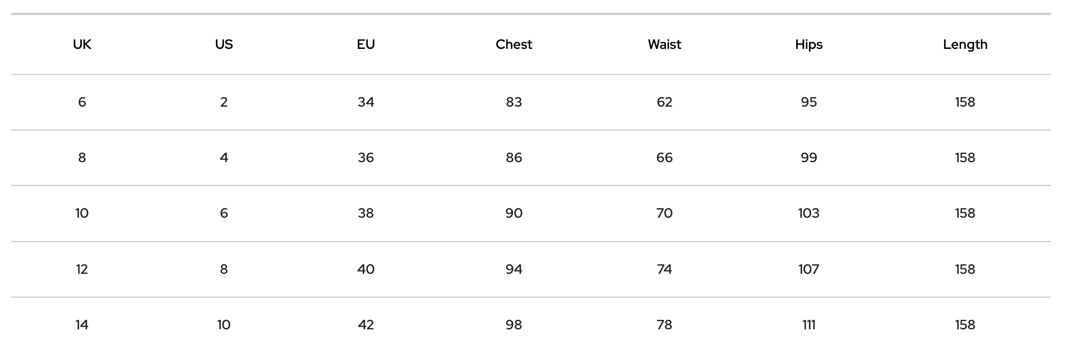The height and width of the screenshot is (351, 1066).
Task: Click waist measurement 66
Action: (664, 158)
